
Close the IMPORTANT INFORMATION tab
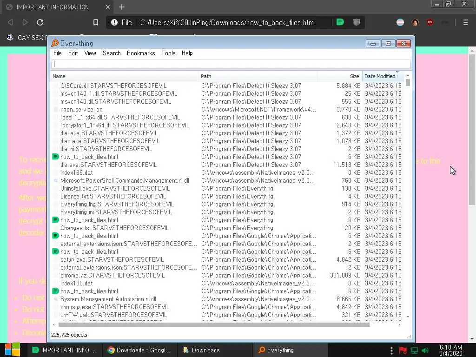pos(108,7)
